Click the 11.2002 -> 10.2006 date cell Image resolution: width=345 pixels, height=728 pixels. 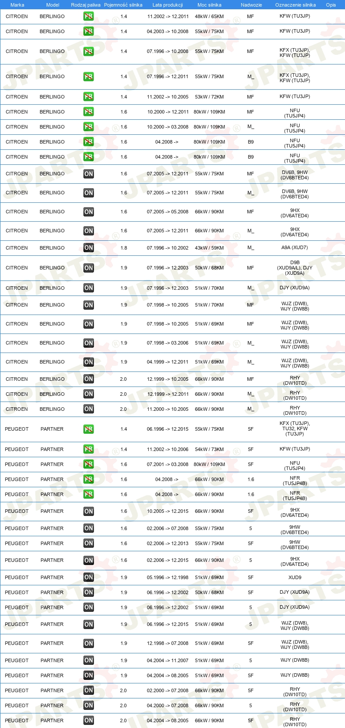(x=168, y=449)
